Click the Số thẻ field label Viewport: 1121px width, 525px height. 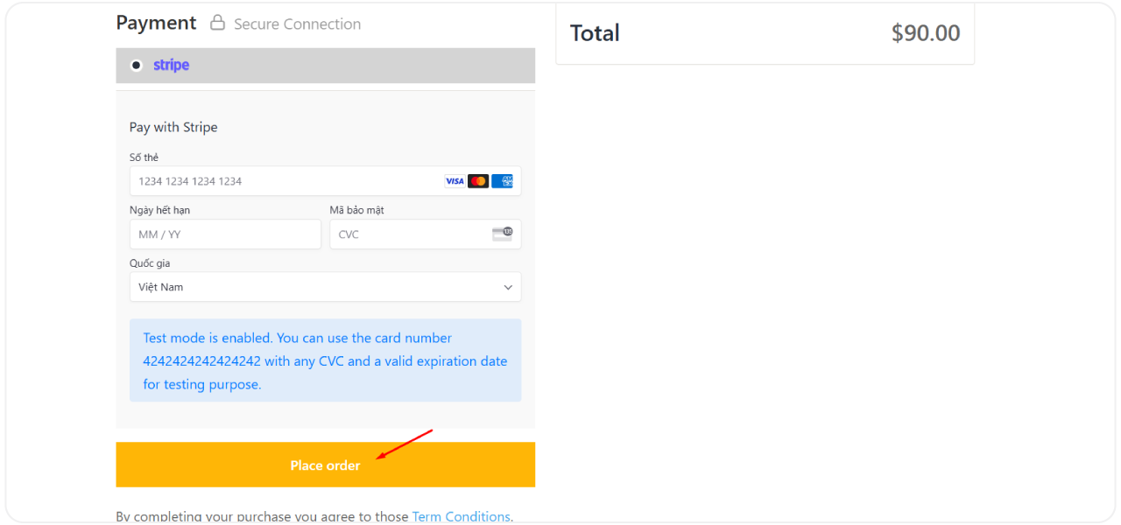(x=144, y=157)
